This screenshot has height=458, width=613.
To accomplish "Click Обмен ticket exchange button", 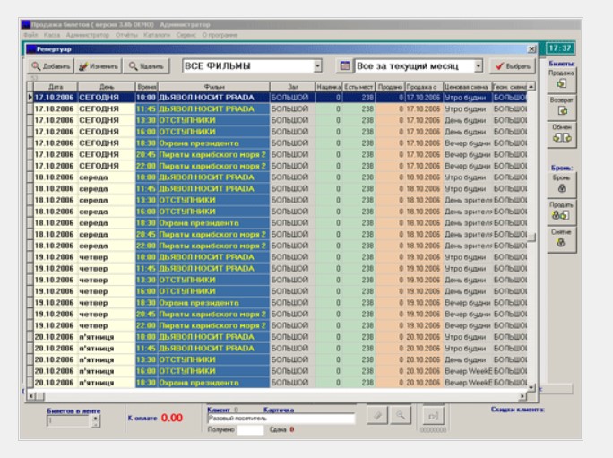I will click(x=561, y=134).
